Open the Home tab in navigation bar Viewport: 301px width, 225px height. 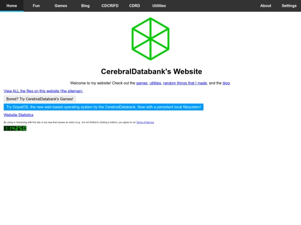click(12, 6)
